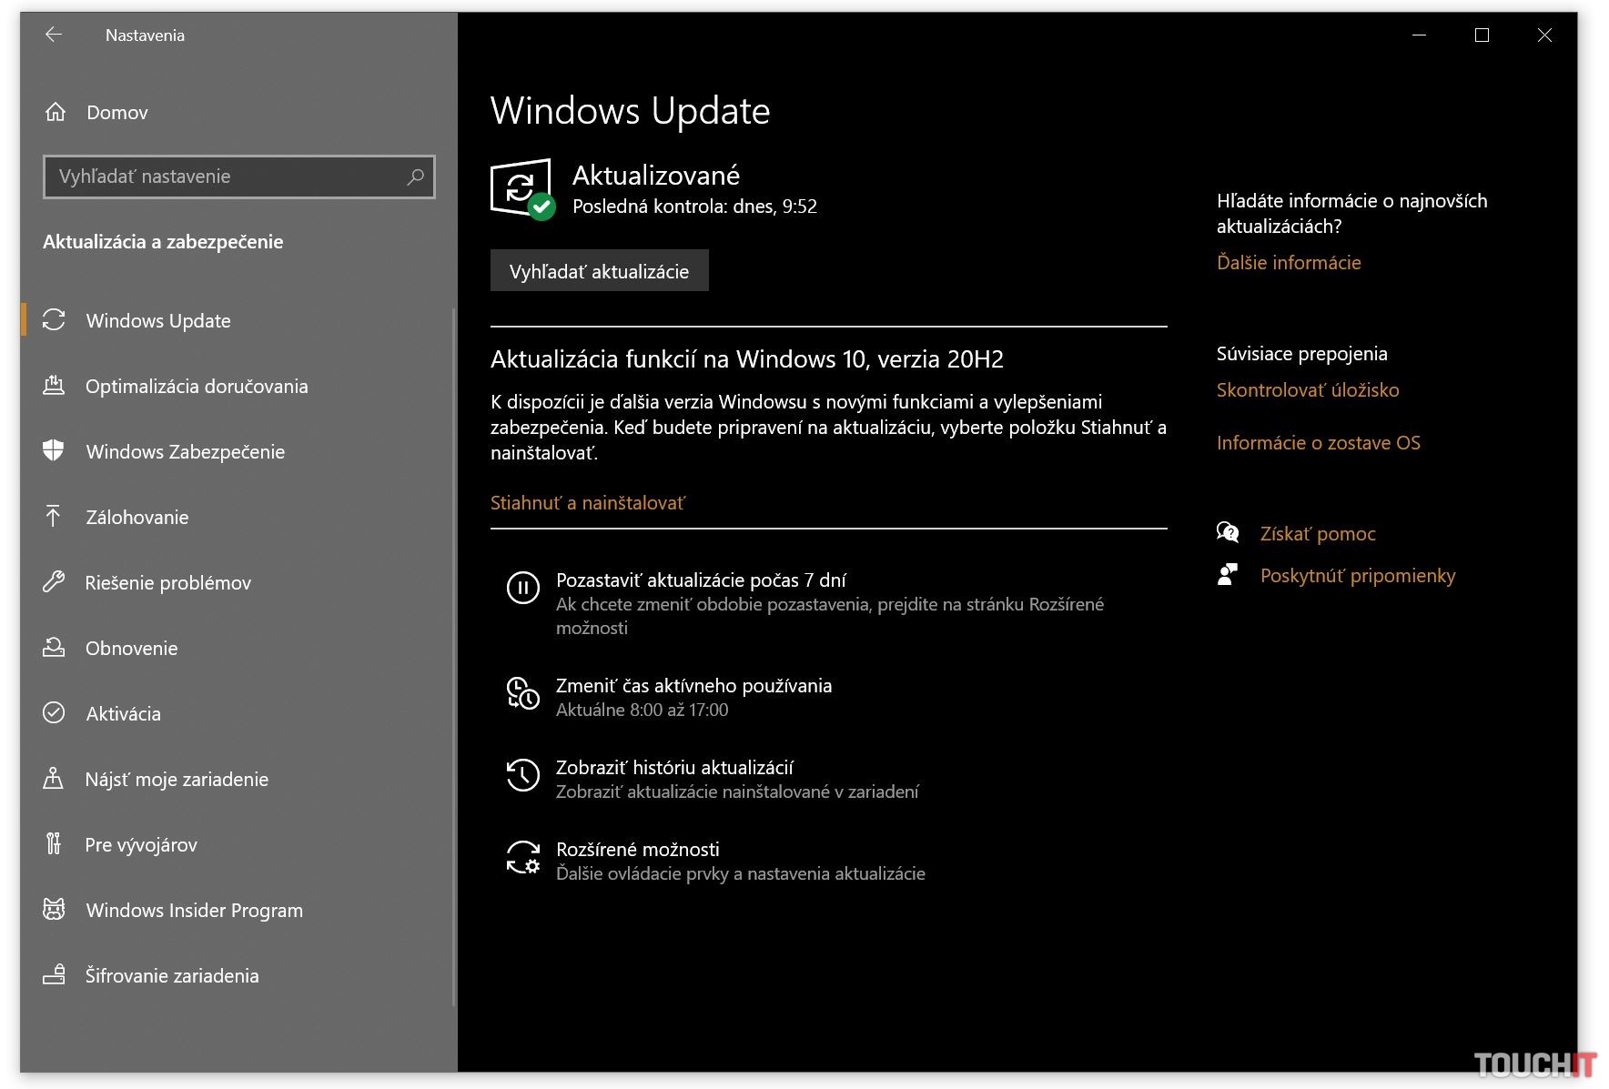Open Riešenie problémov section

167,583
